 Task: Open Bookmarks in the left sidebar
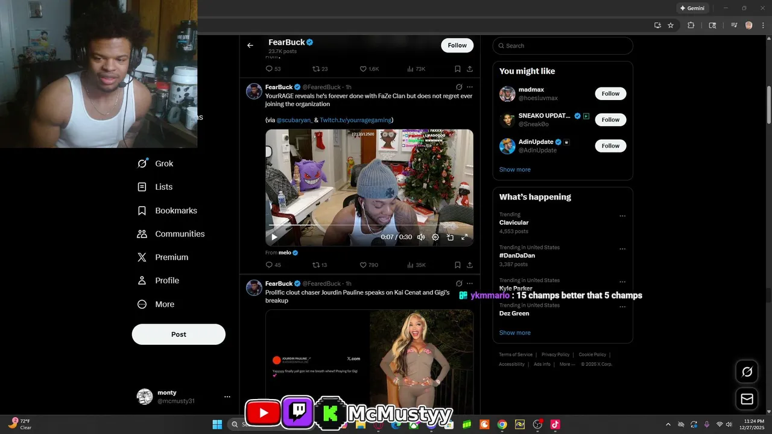pyautogui.click(x=167, y=210)
